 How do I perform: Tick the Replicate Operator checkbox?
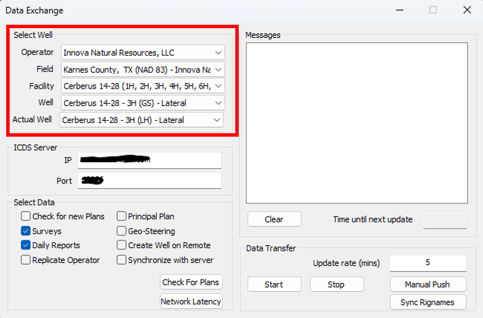(26, 260)
